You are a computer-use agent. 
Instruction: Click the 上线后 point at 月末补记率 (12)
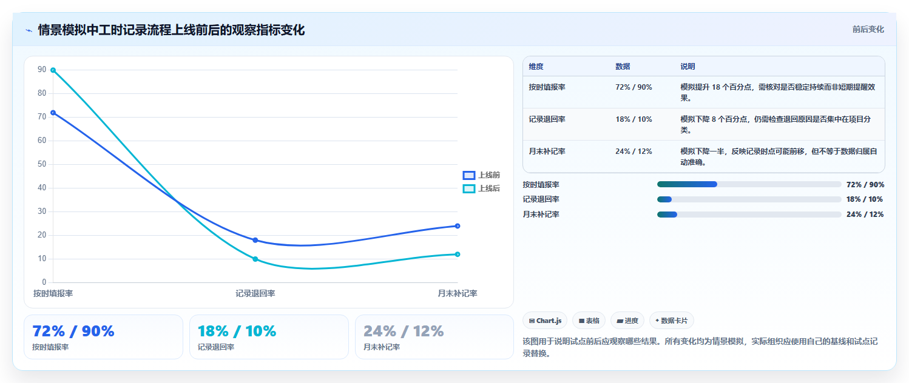pos(458,254)
